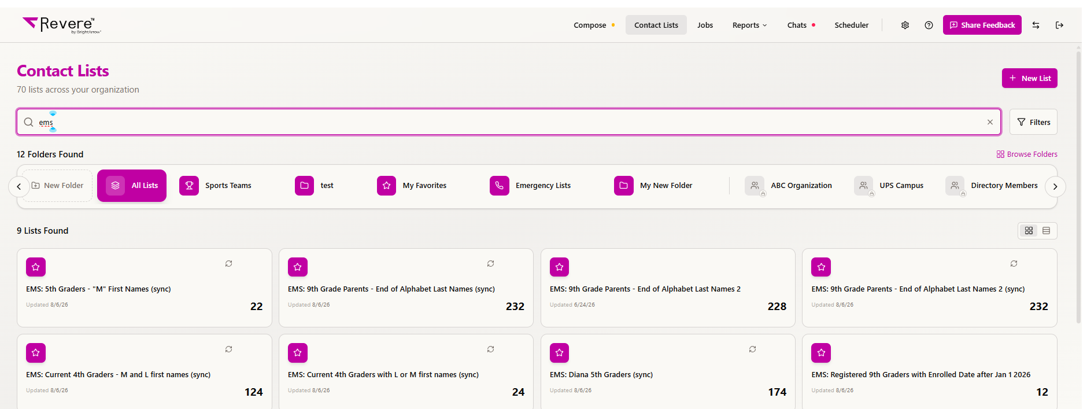Image resolution: width=1087 pixels, height=409 pixels.
Task: Clear the search field with X
Action: click(990, 122)
